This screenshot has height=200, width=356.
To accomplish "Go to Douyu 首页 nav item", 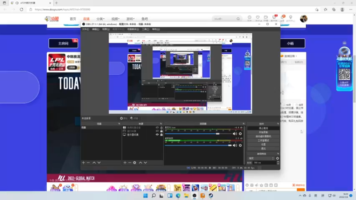I will [73, 19].
